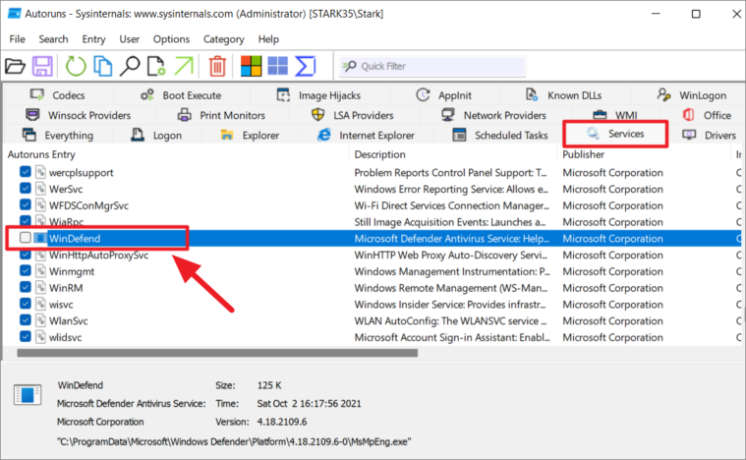Switch to the Logon tab
746x460 pixels.
pos(156,135)
